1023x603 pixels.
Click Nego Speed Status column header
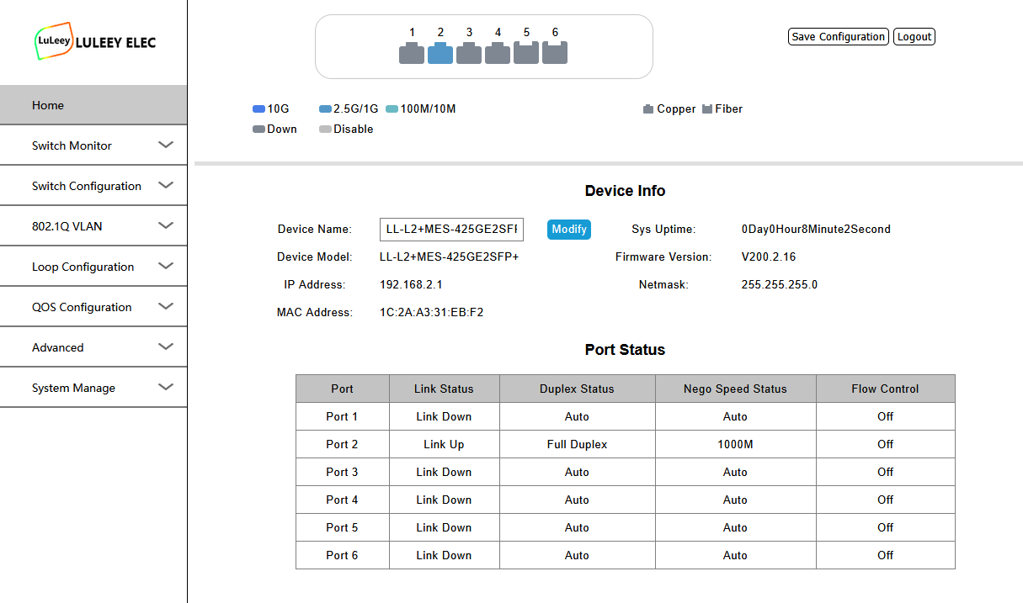point(736,389)
